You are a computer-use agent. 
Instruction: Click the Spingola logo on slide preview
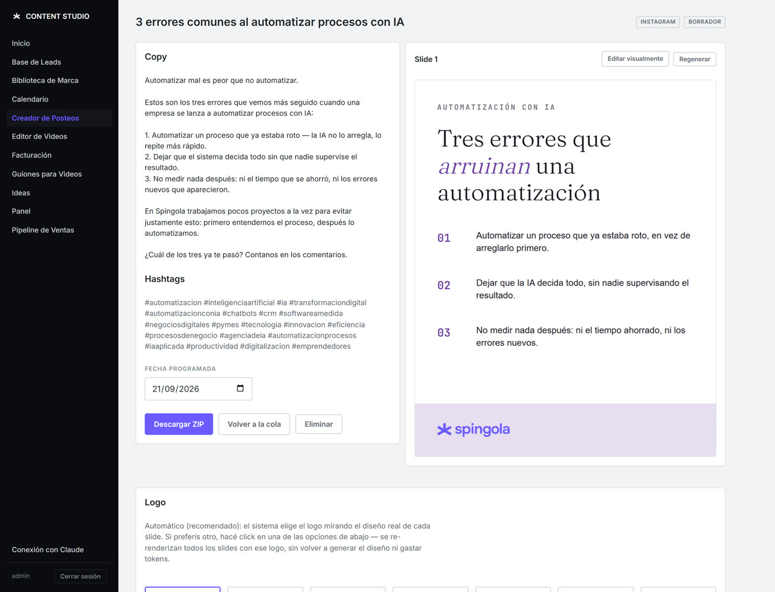click(473, 430)
